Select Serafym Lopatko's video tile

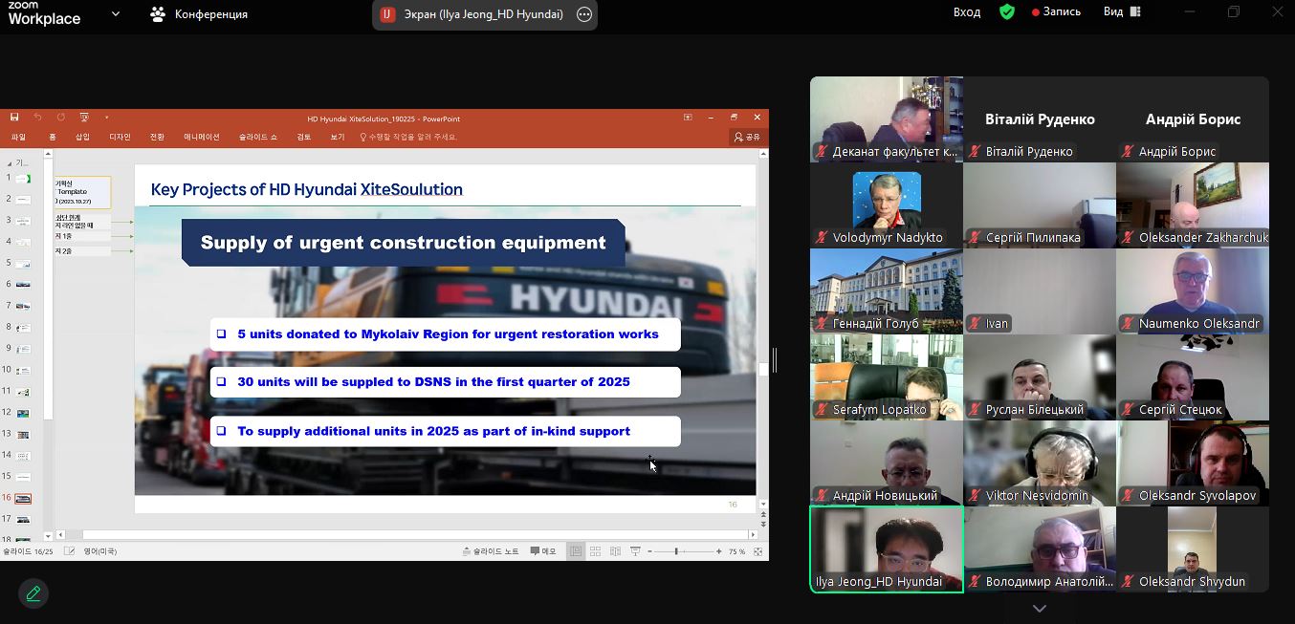click(x=887, y=377)
